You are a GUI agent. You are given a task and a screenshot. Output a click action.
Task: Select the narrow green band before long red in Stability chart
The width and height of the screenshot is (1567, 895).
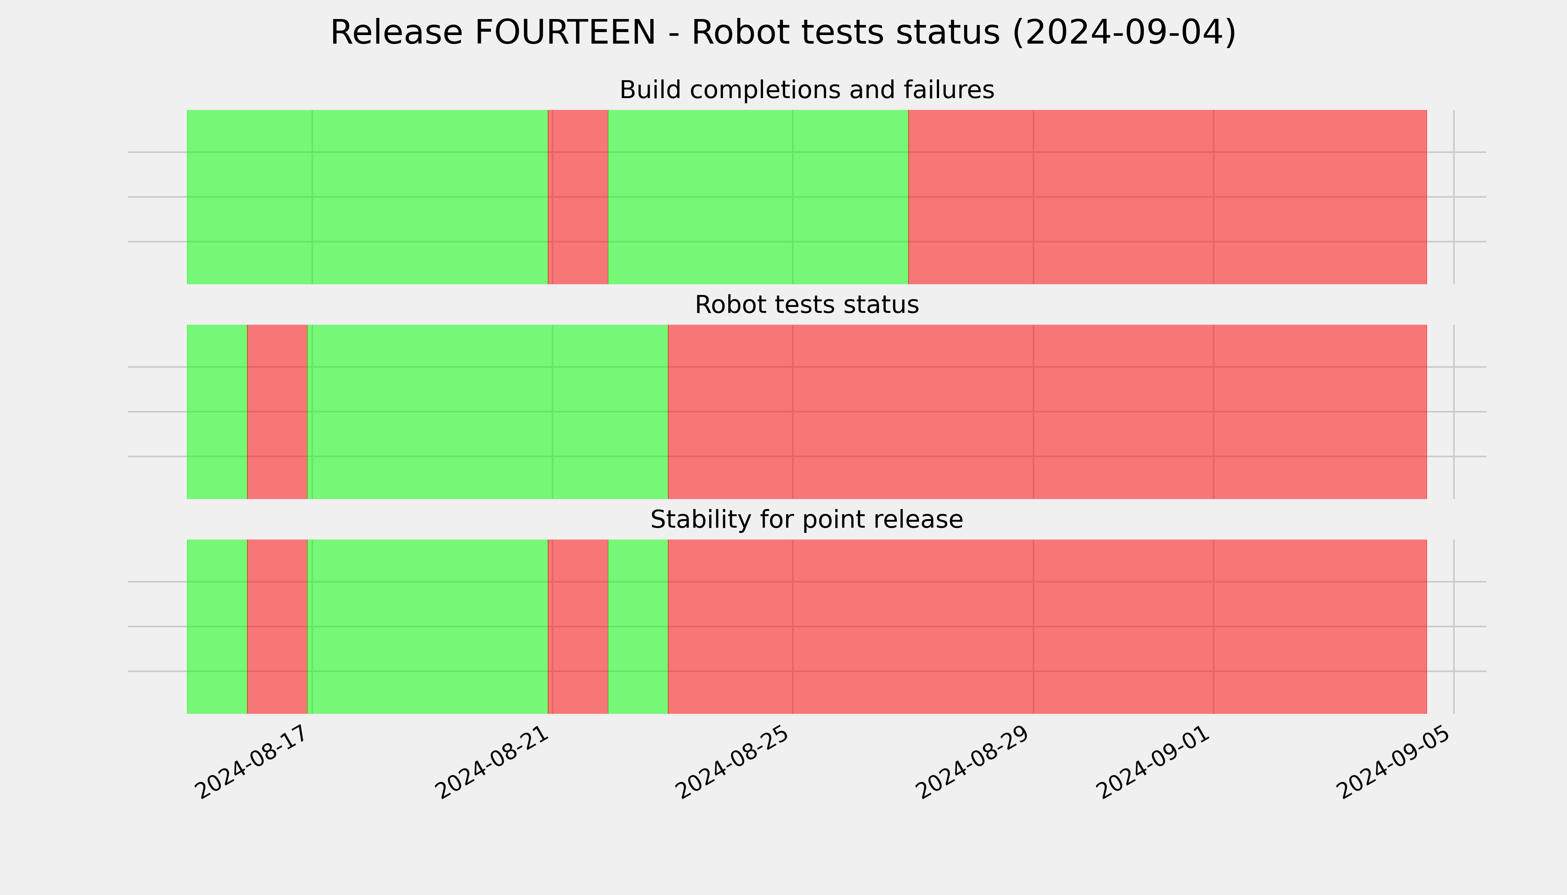(x=638, y=626)
